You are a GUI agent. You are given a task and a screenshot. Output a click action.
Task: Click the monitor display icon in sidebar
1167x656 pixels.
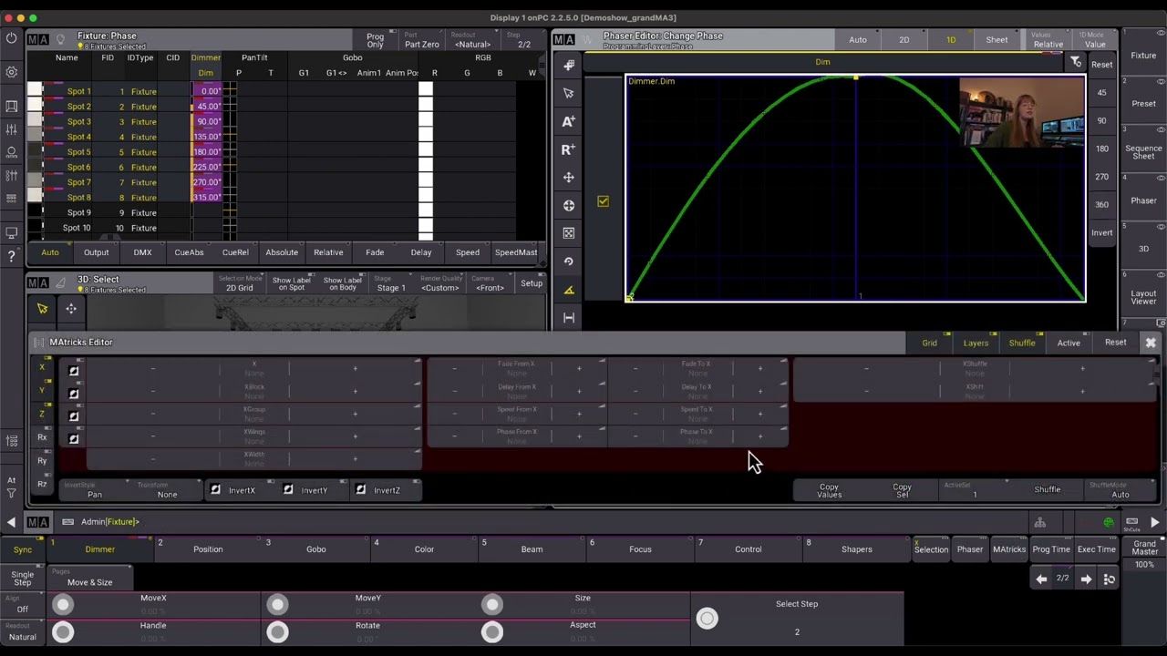11,233
